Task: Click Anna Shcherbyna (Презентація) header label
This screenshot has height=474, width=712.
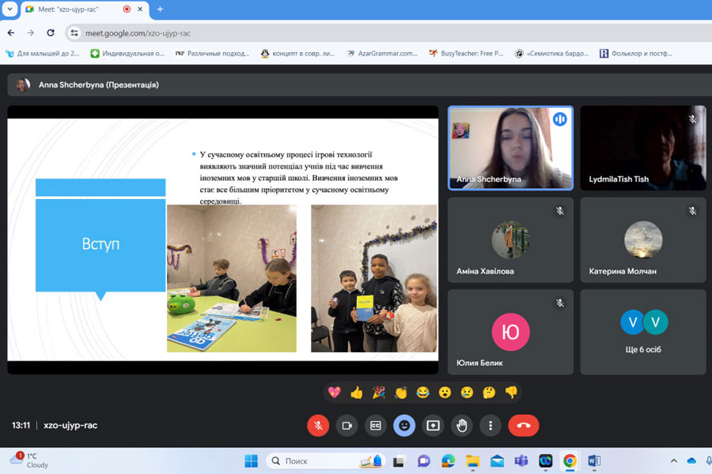Action: click(99, 85)
